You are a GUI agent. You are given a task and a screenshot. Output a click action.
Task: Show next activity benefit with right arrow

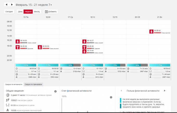pos(165,91)
